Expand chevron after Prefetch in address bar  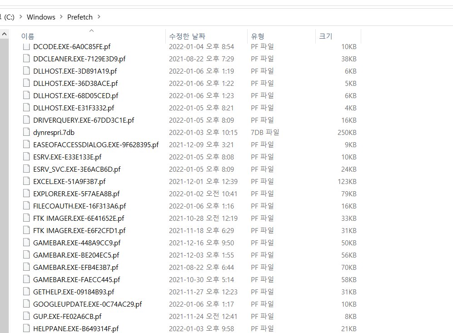click(x=99, y=17)
